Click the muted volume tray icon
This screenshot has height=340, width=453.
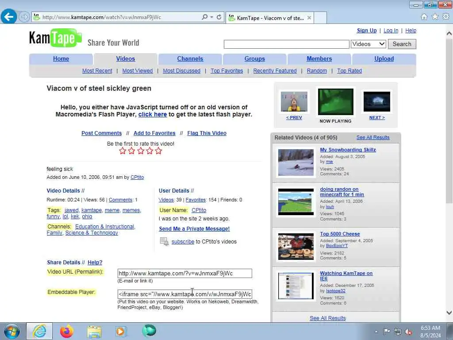click(408, 332)
